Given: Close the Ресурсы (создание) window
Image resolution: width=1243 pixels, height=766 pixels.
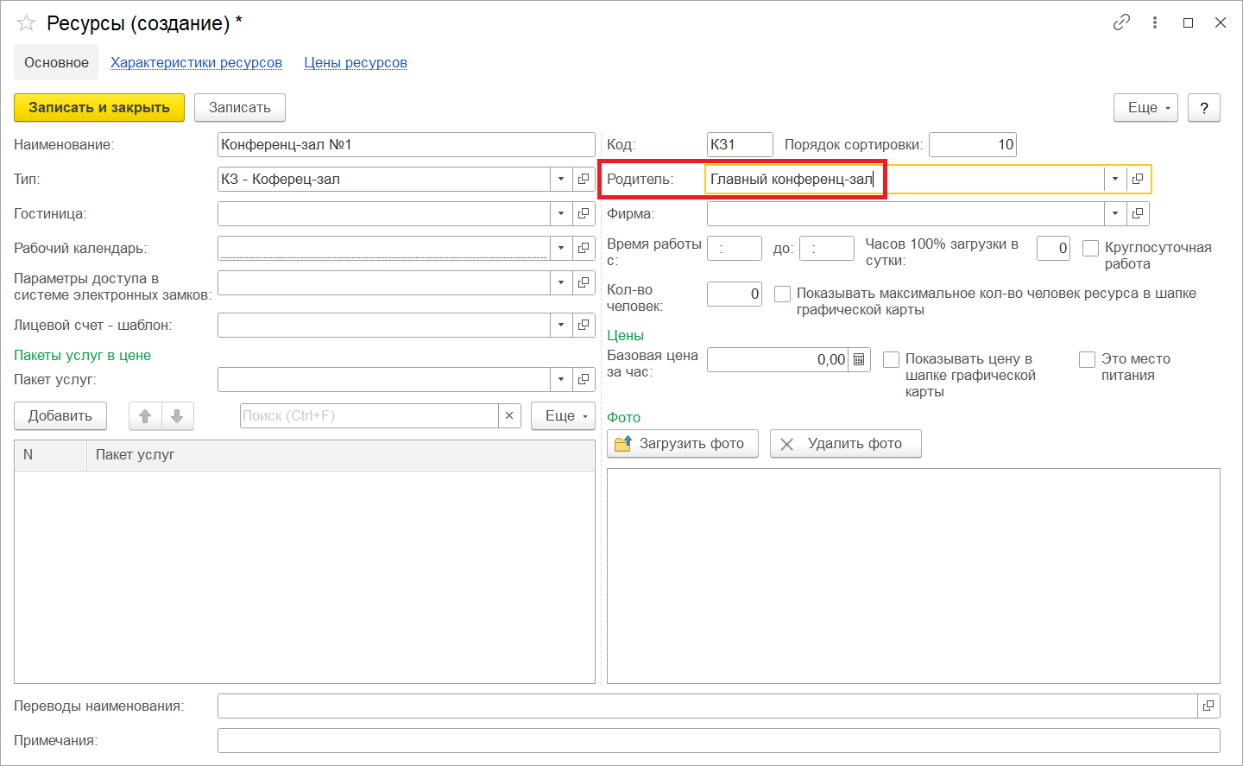Looking at the screenshot, I should coord(1221,22).
